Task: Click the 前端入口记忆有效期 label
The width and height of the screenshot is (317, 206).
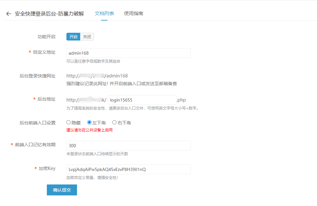Action: (x=35, y=145)
